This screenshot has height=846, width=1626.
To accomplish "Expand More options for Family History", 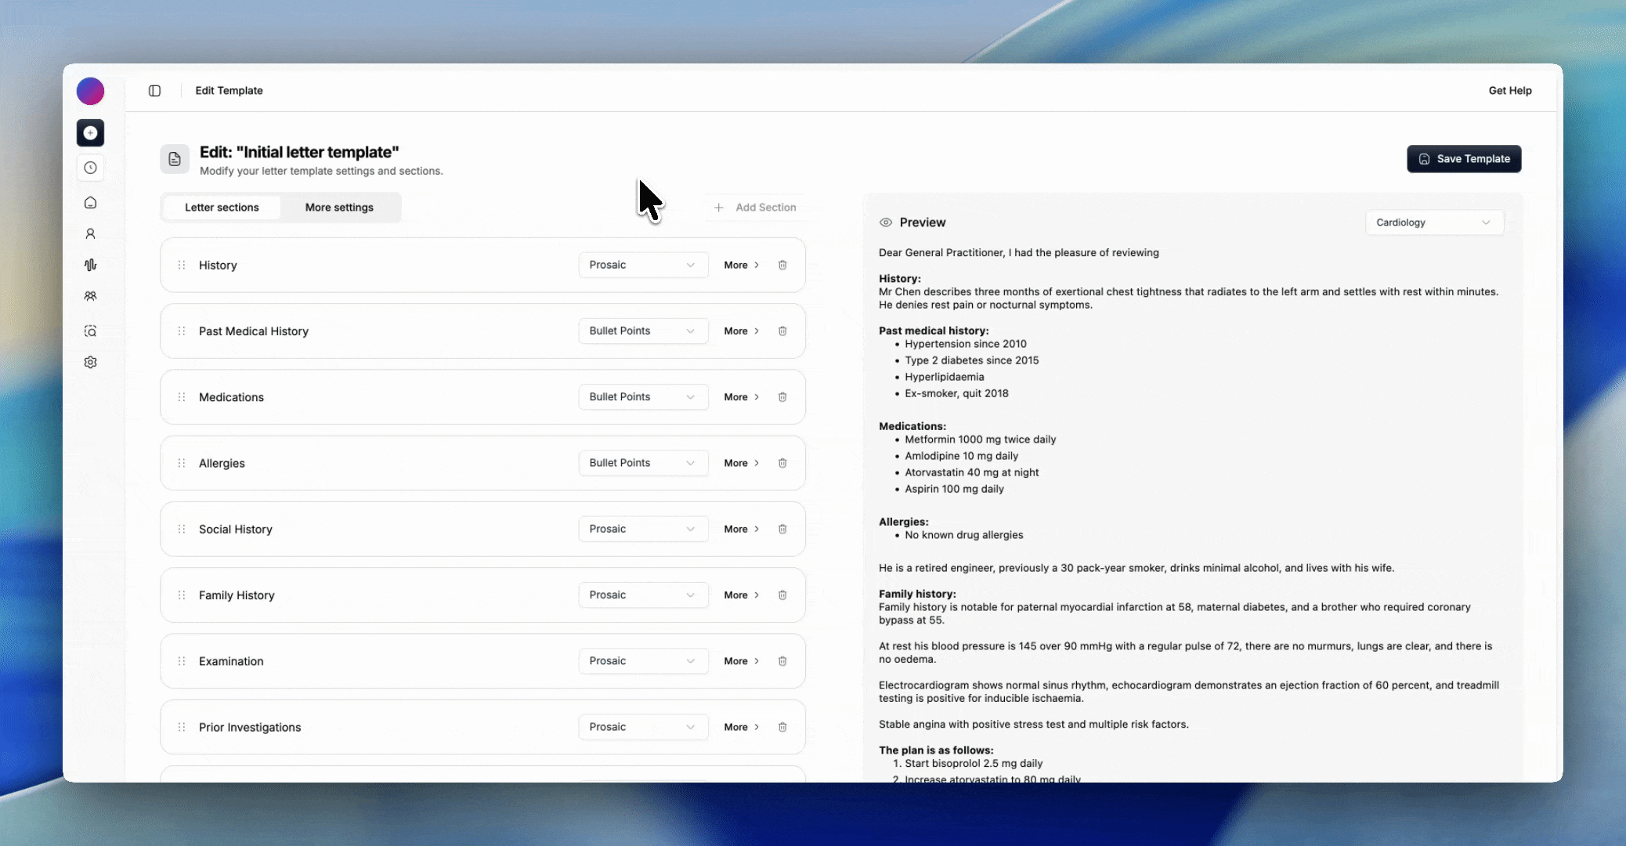I will coord(741,595).
